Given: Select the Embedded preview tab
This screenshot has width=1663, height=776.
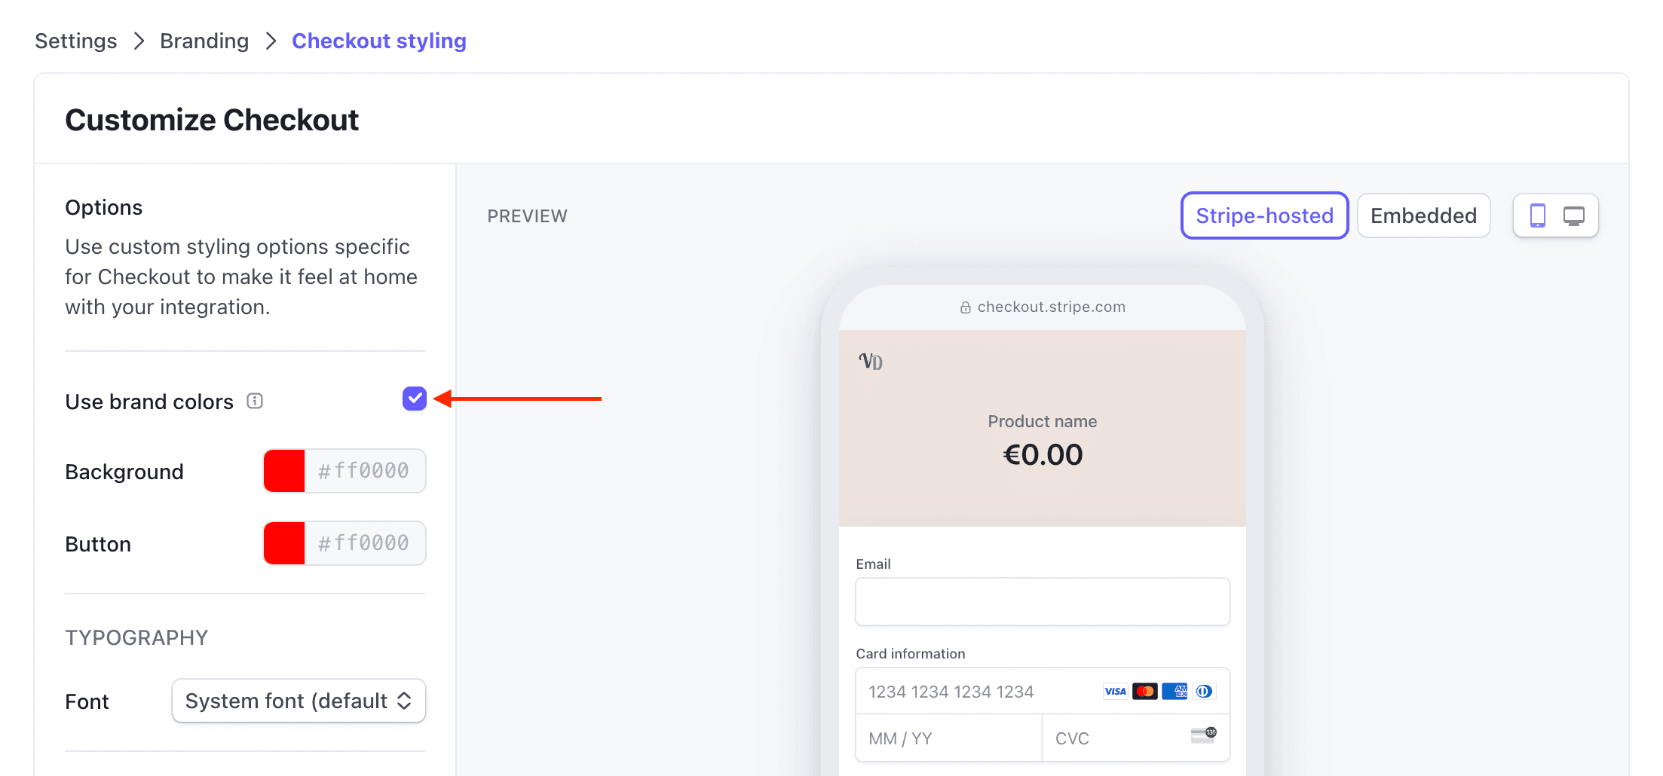Looking at the screenshot, I should point(1423,216).
